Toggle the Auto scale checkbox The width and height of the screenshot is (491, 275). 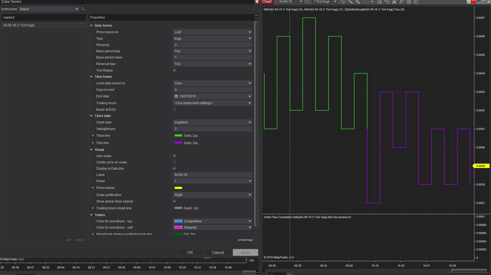pos(174,156)
